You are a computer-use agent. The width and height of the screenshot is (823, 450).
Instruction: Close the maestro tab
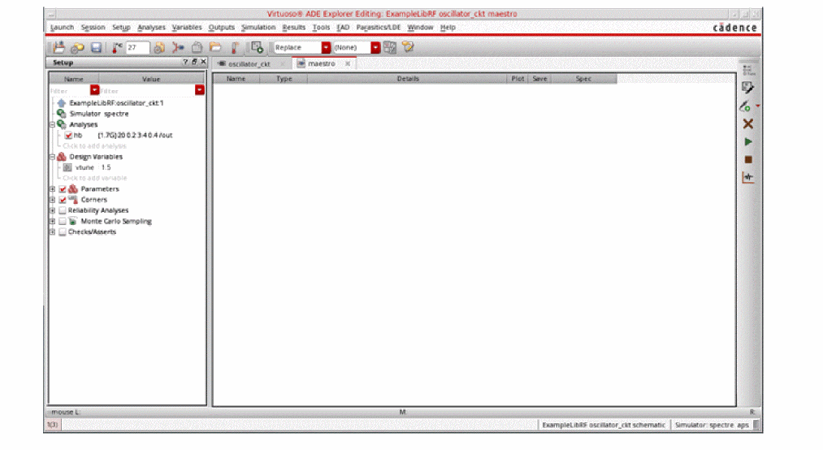[348, 63]
